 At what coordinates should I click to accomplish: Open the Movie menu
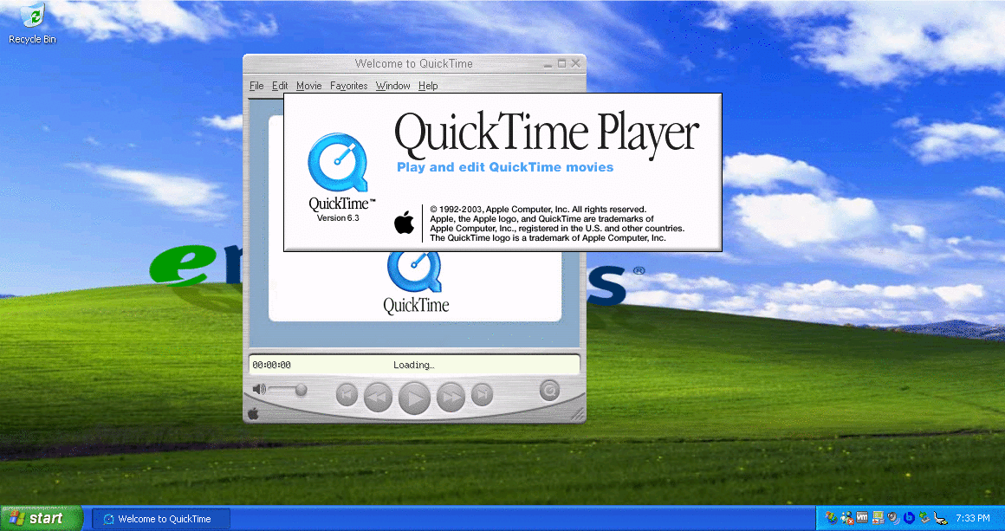(308, 86)
